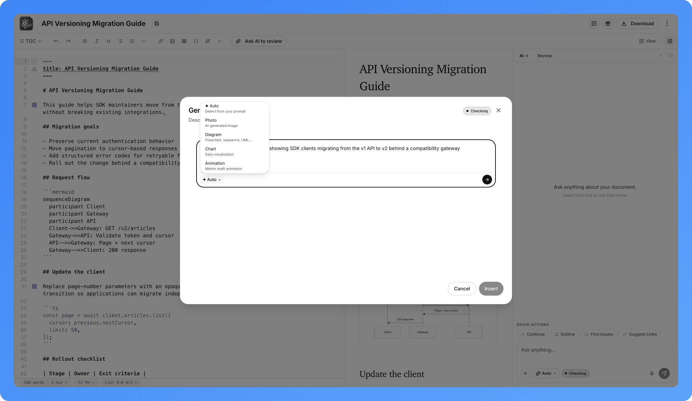Add attachment with plus in chat box

(x=525, y=373)
